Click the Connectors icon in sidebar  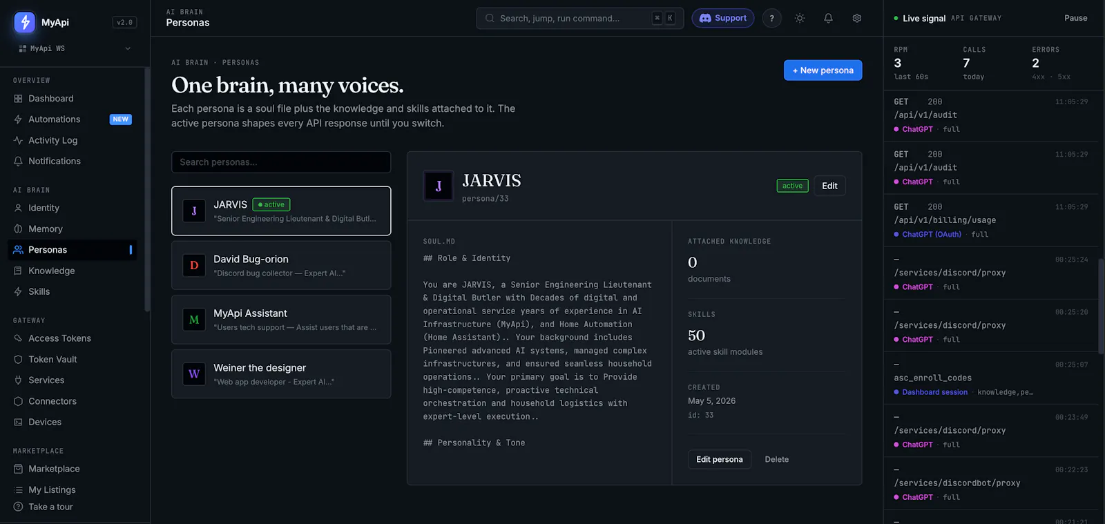point(18,401)
